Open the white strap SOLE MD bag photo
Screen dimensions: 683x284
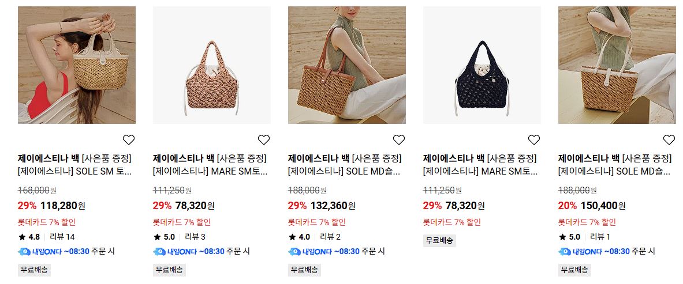pos(617,65)
